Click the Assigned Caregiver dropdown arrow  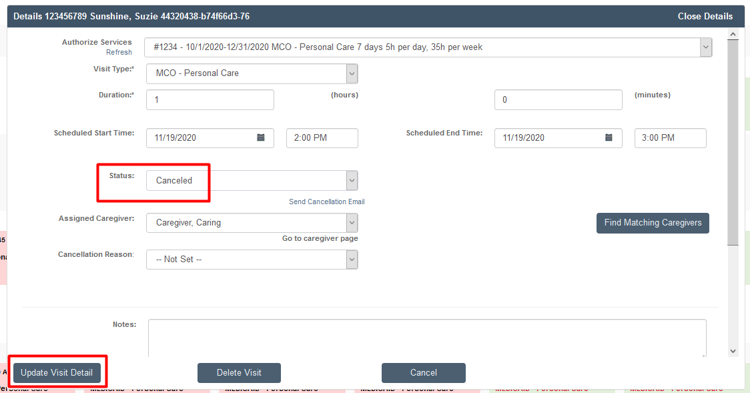tap(351, 222)
